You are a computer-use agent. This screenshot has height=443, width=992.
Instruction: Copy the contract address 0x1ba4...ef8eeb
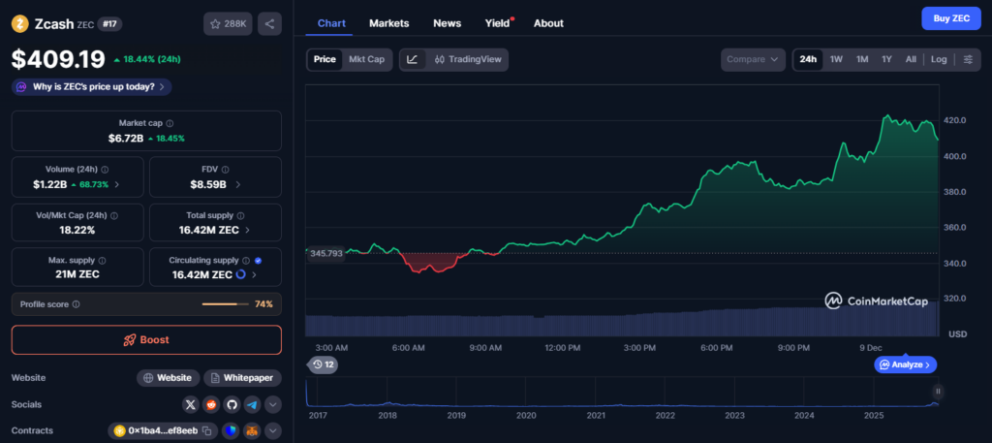(206, 430)
